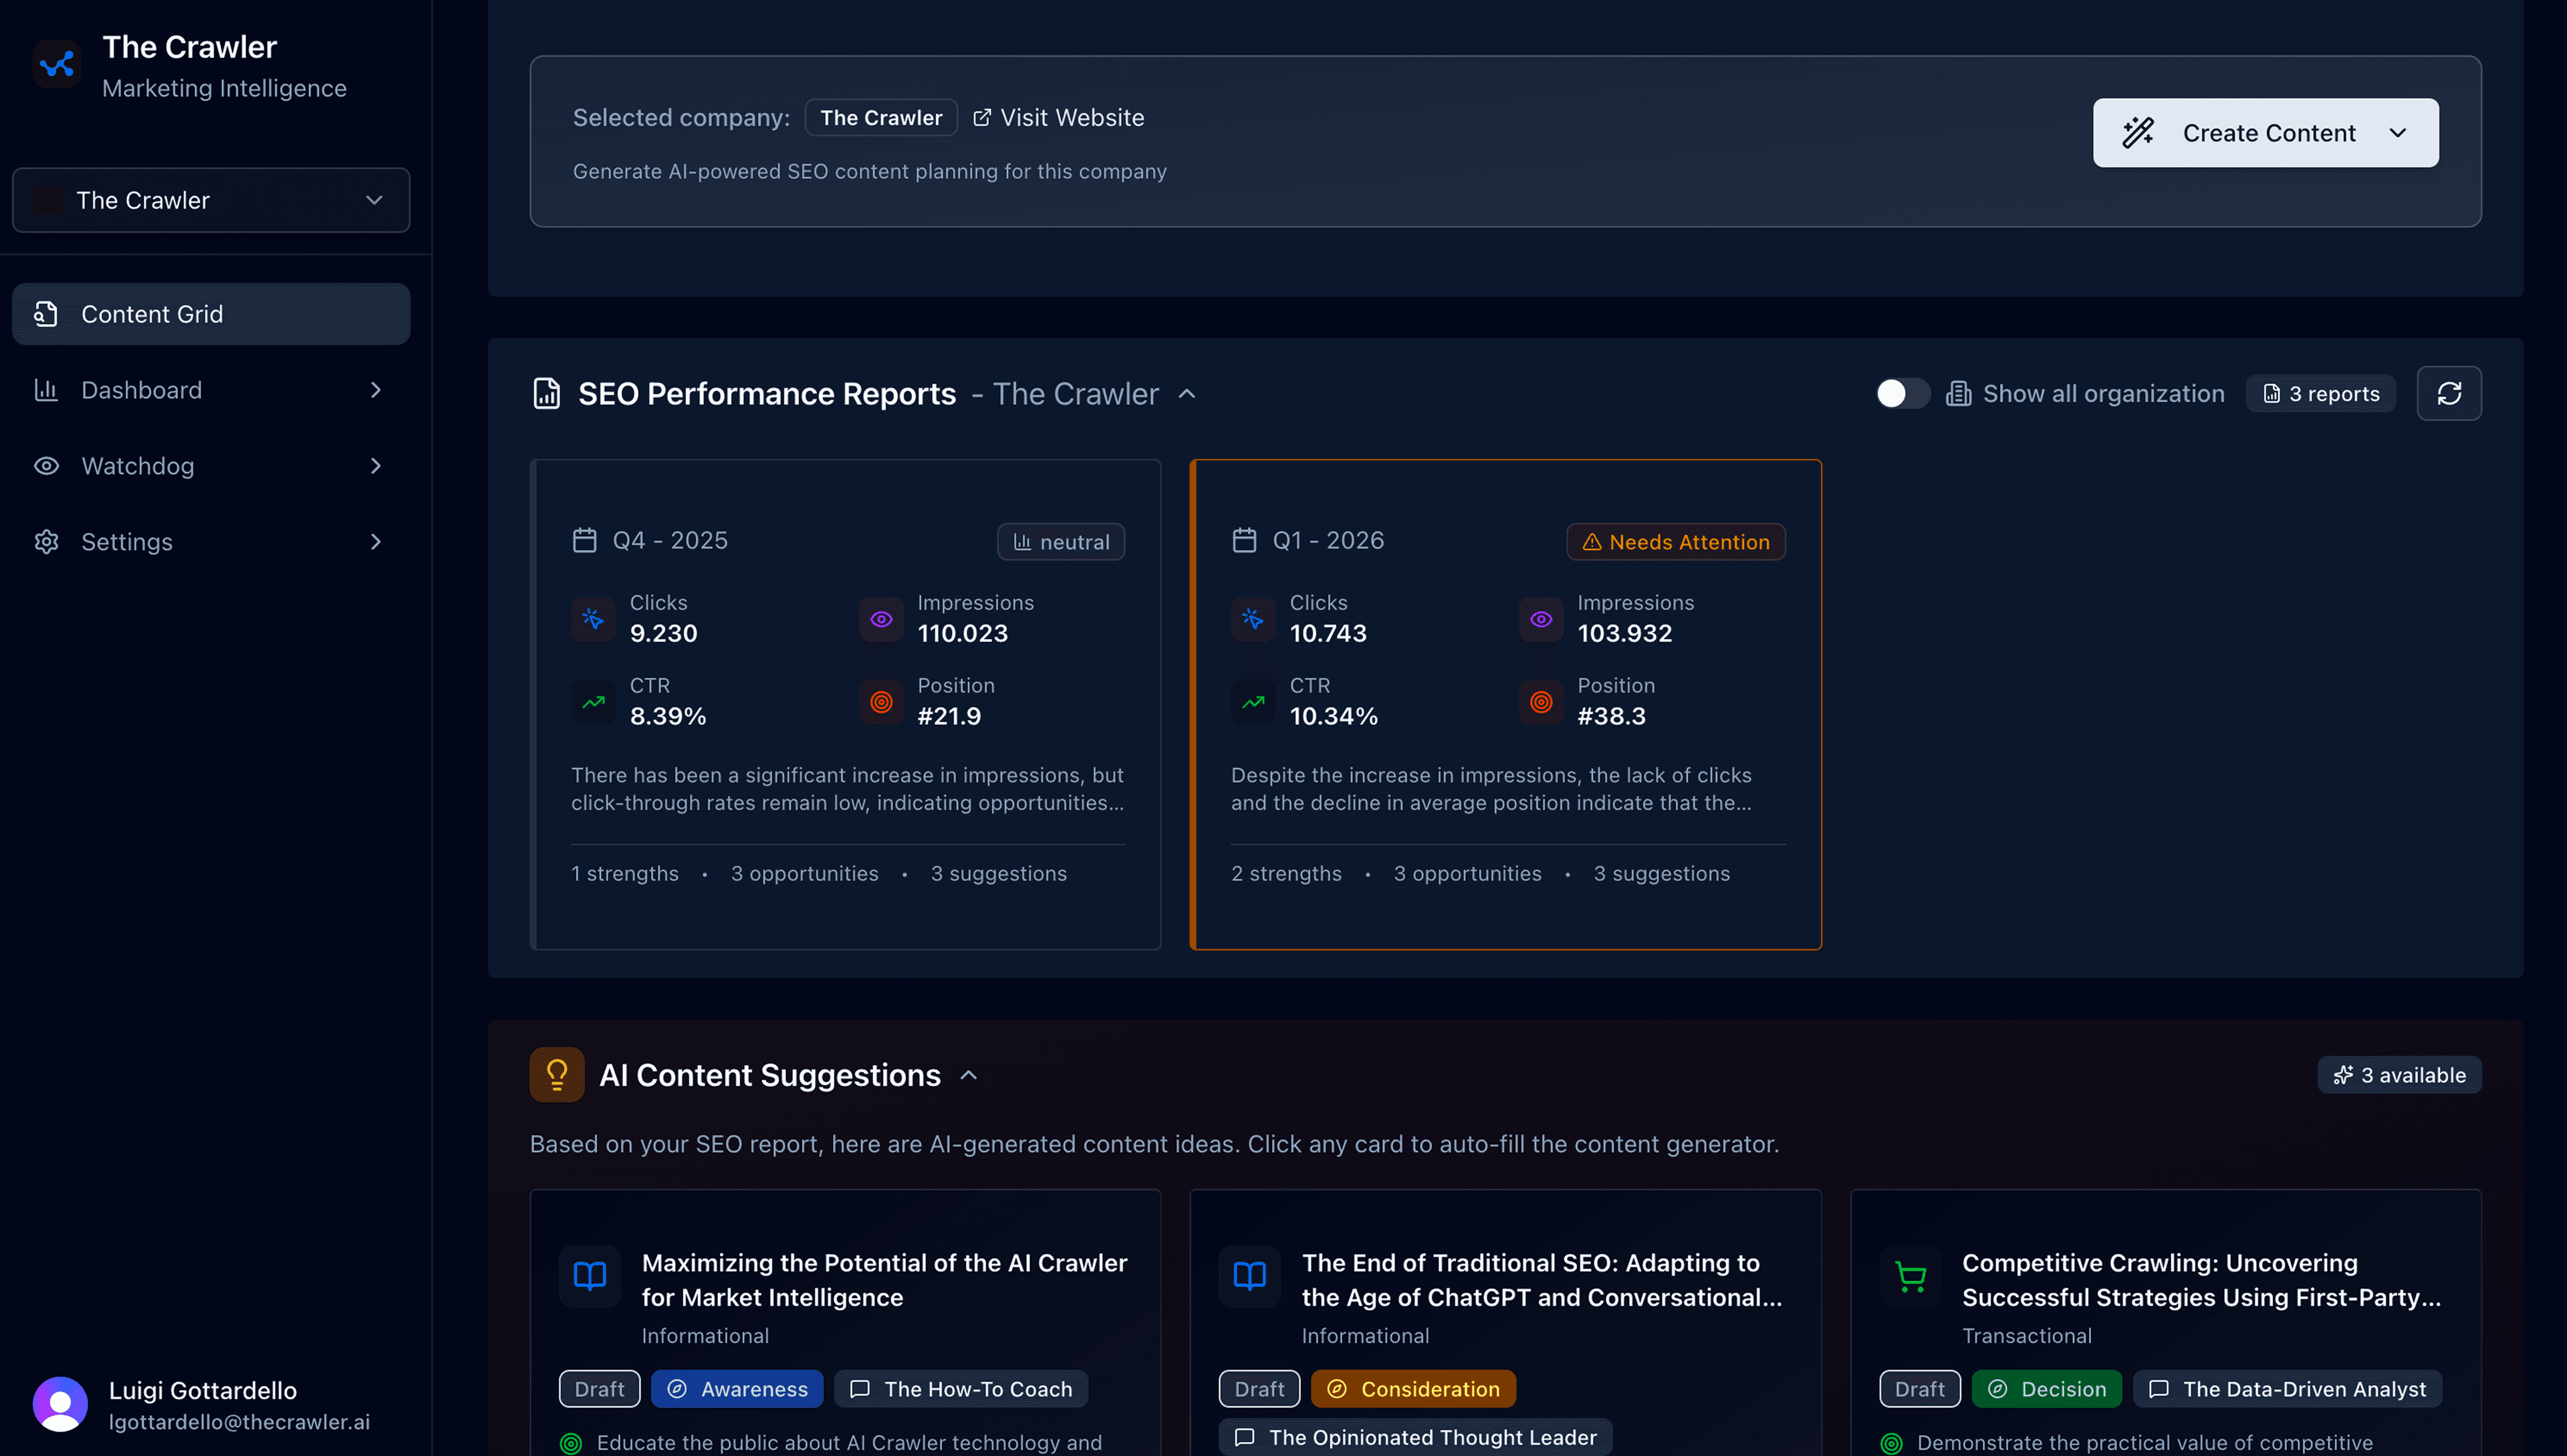The width and height of the screenshot is (2567, 1456).
Task: Click Luigi Gottardello's profile avatar
Action: [x=59, y=1403]
